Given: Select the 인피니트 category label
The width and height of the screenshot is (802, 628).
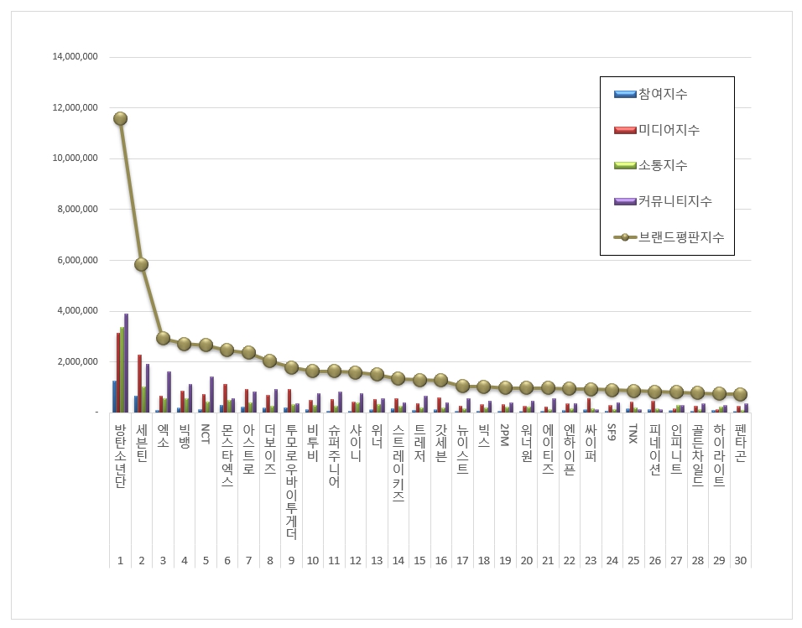Looking at the screenshot, I should [676, 449].
